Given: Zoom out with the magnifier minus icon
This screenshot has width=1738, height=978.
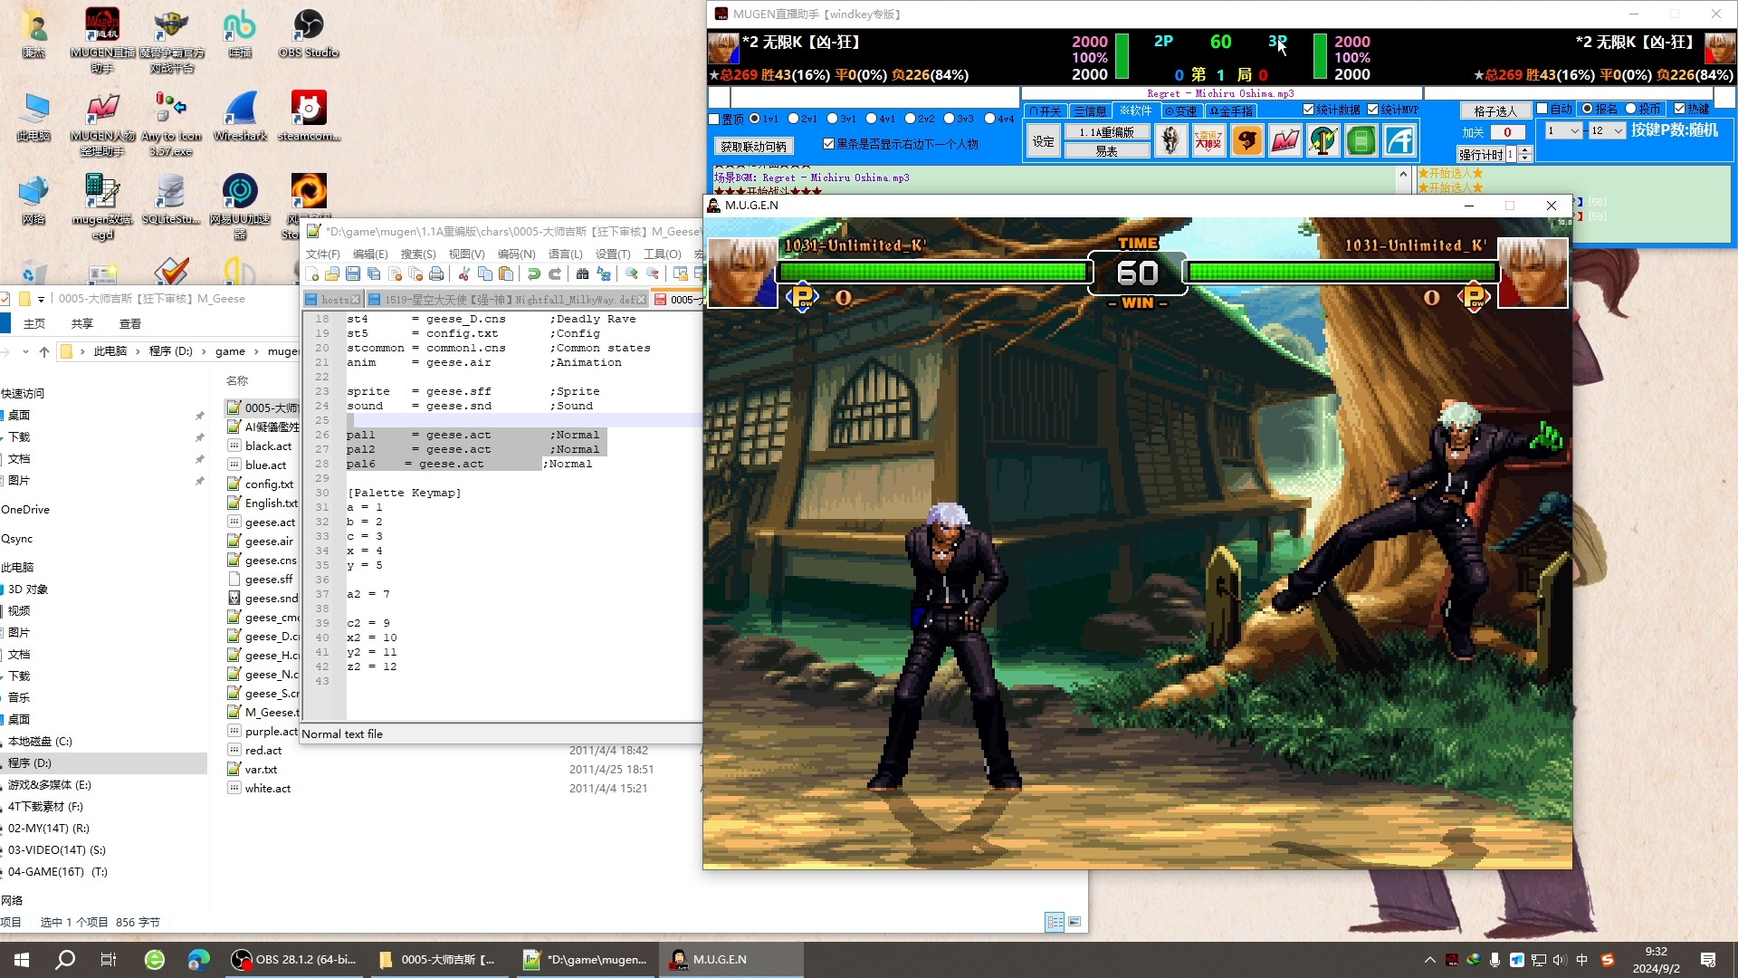Looking at the screenshot, I should 652,274.
